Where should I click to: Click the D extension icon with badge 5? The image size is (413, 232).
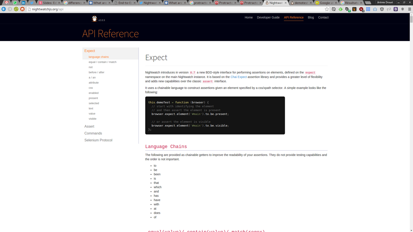pos(348,9)
